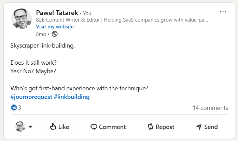The width and height of the screenshot is (238, 141).
Task: Open the #linkbuilding hashtag
Action: tap(72, 97)
